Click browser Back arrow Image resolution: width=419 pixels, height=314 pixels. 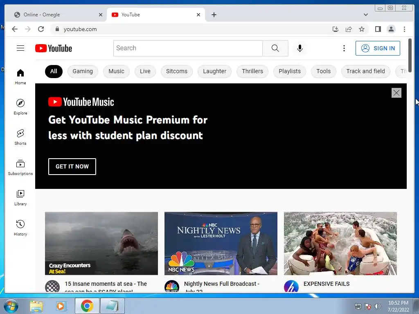[15, 29]
